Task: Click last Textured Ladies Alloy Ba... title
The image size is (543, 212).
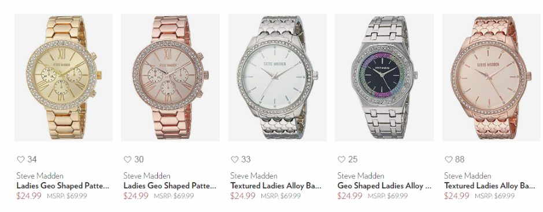Action: pos(490,186)
